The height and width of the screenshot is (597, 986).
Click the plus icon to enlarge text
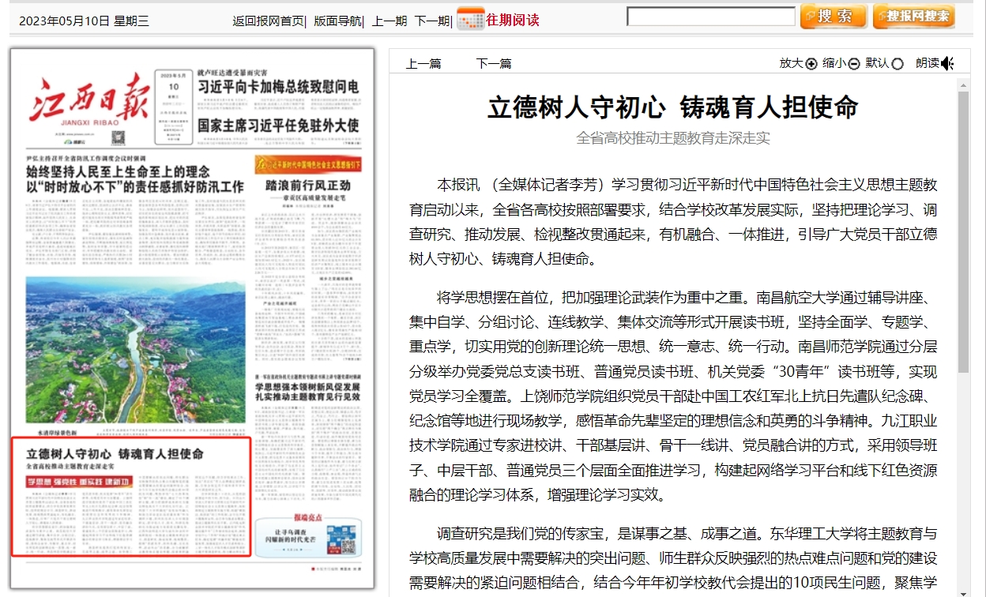(x=811, y=64)
